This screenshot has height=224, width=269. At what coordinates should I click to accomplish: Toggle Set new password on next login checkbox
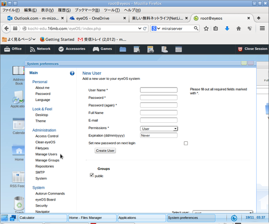point(185,143)
